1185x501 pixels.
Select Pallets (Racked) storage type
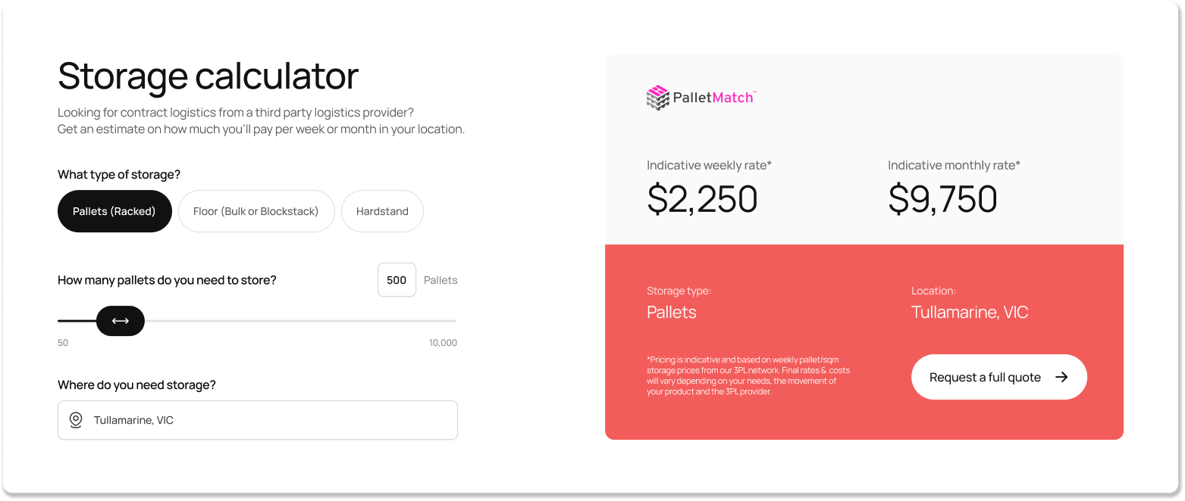click(114, 211)
